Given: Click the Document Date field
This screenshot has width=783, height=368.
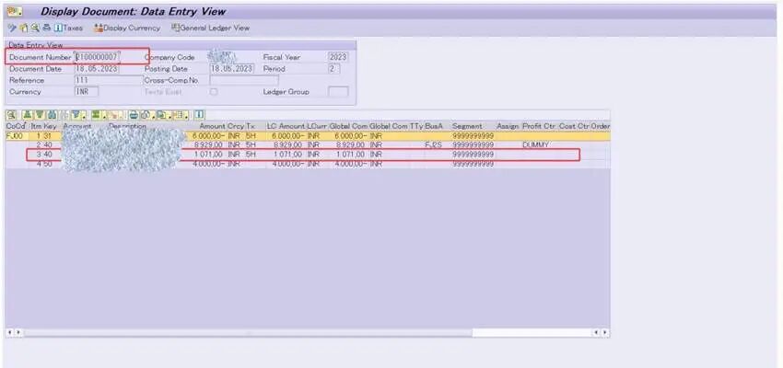Looking at the screenshot, I should (97, 69).
